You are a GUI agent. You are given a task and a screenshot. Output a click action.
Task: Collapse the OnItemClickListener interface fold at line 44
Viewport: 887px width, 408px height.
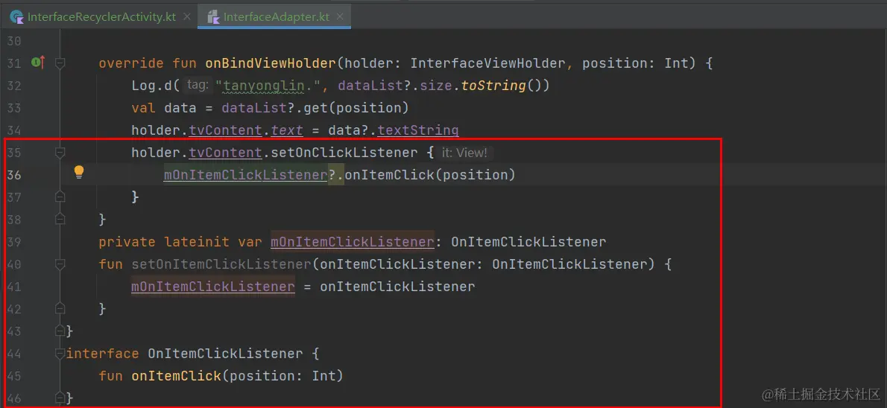coord(60,354)
